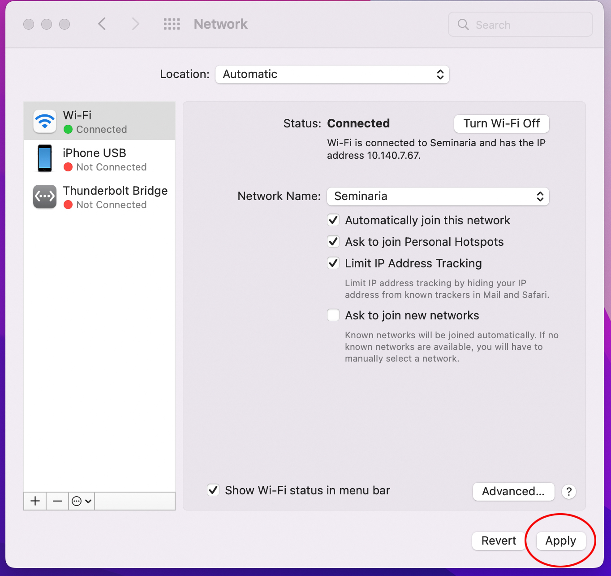Open the service actions ellipsis menu

(81, 501)
